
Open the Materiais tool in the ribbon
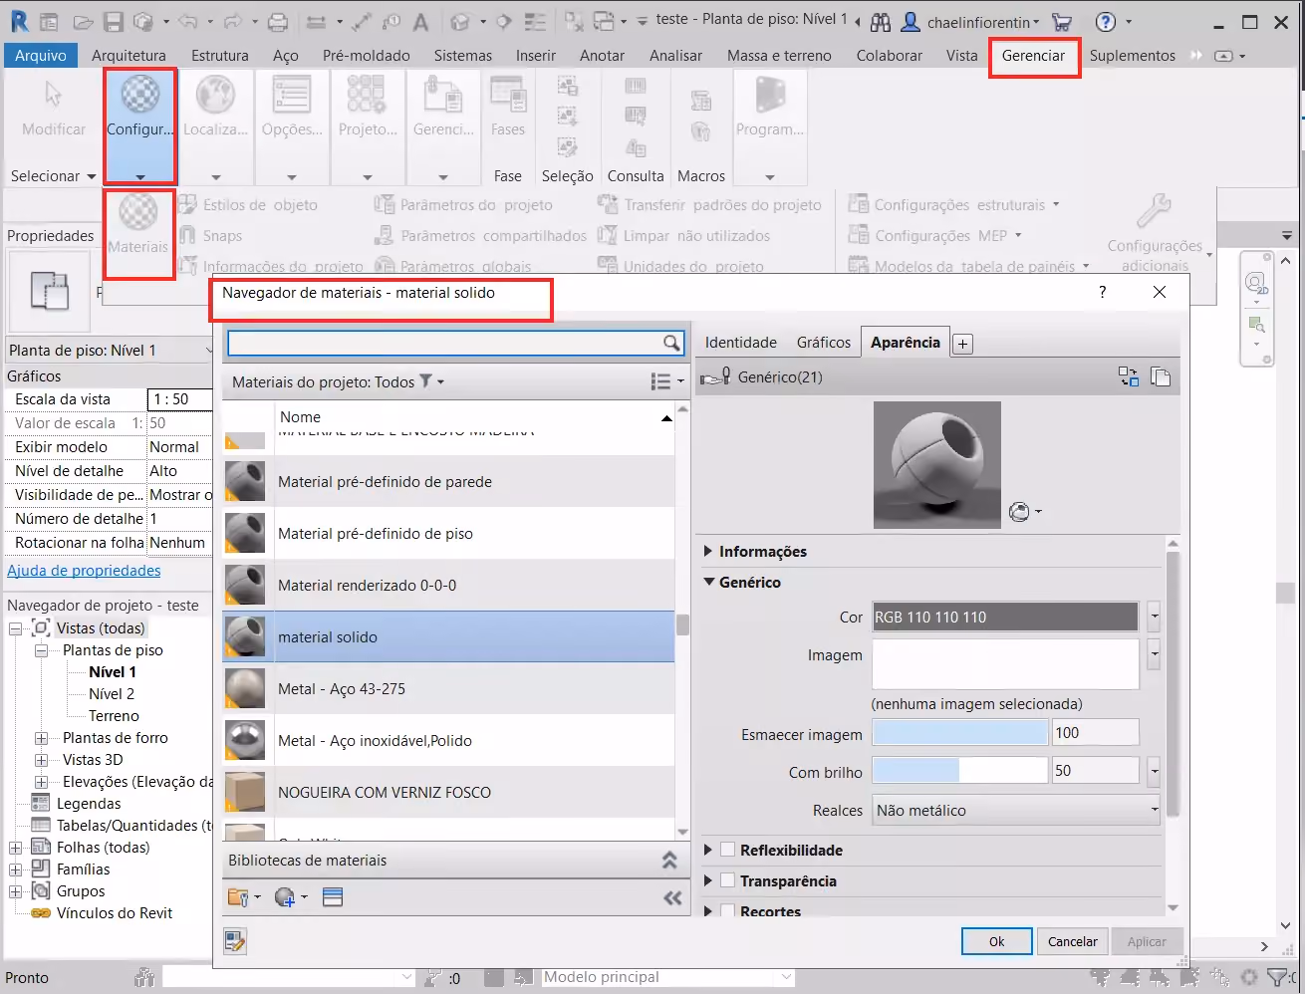[138, 224]
